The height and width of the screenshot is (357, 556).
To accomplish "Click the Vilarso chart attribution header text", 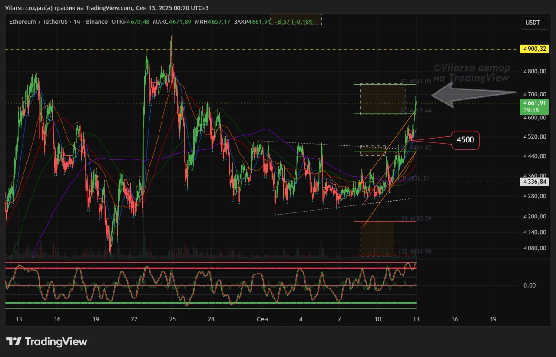I will point(107,8).
